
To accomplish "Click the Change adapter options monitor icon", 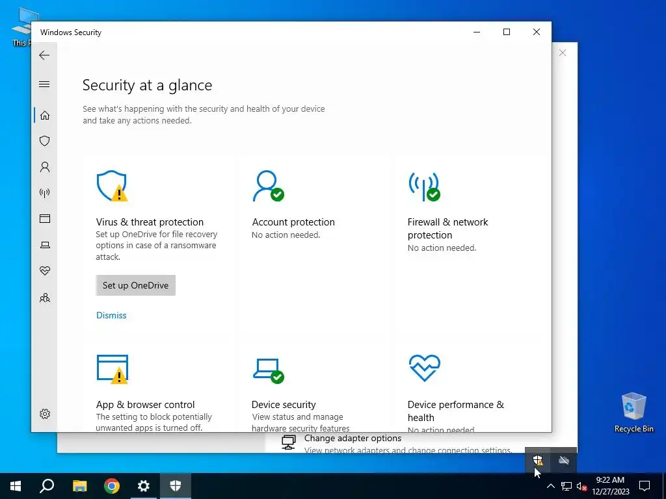I will 289,442.
